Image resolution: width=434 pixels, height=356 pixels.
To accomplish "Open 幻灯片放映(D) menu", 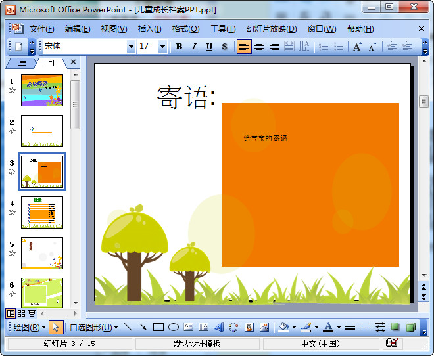I will 272,29.
